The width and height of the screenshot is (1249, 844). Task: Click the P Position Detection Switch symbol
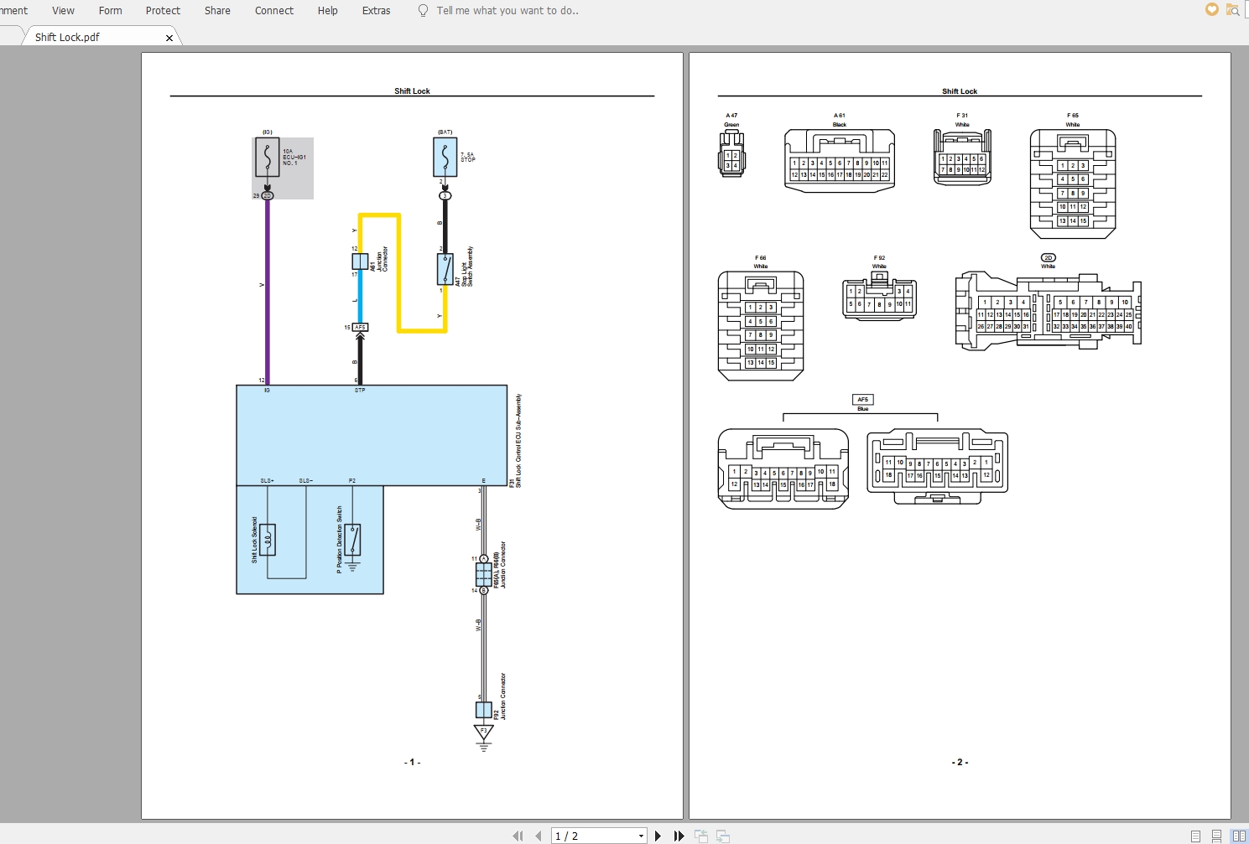tap(353, 540)
